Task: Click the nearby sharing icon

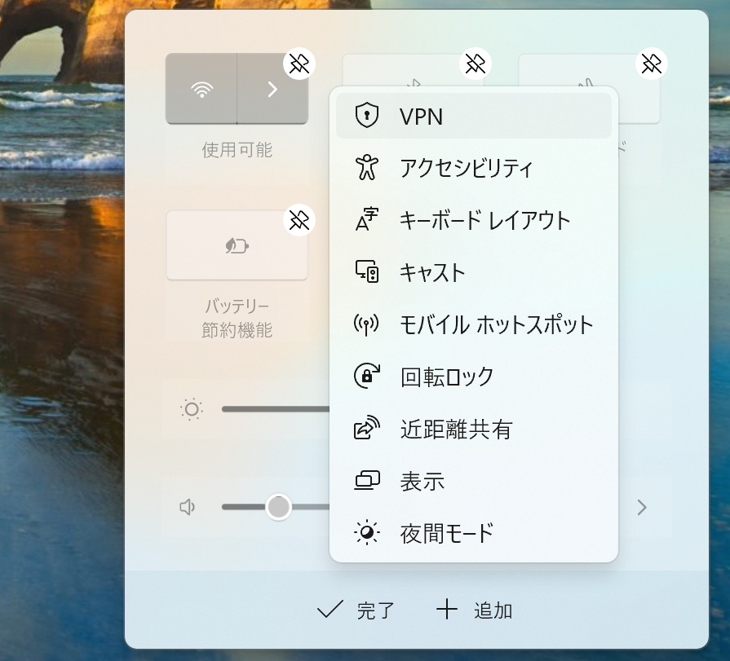Action: pyautogui.click(x=367, y=428)
